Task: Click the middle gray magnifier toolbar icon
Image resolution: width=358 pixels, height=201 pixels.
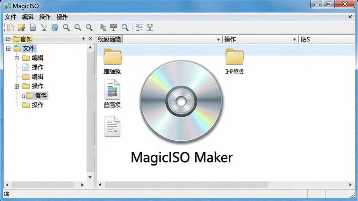Action: click(x=78, y=28)
